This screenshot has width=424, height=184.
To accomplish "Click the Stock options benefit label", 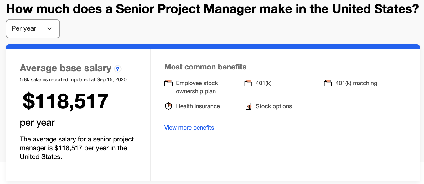I will [x=274, y=106].
